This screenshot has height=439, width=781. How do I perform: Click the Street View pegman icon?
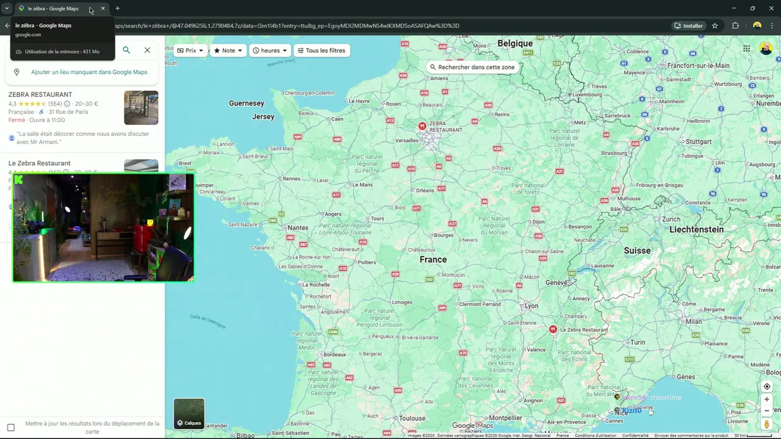(x=767, y=424)
